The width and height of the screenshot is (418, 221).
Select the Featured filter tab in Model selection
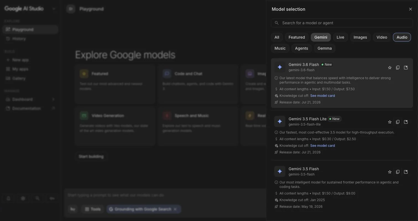tap(297, 37)
